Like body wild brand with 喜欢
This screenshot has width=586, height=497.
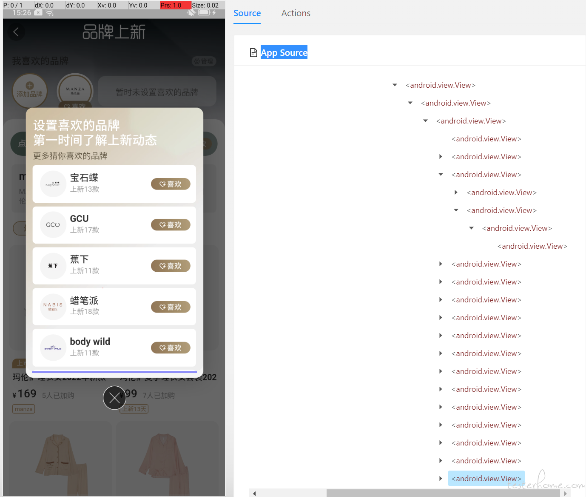(171, 348)
